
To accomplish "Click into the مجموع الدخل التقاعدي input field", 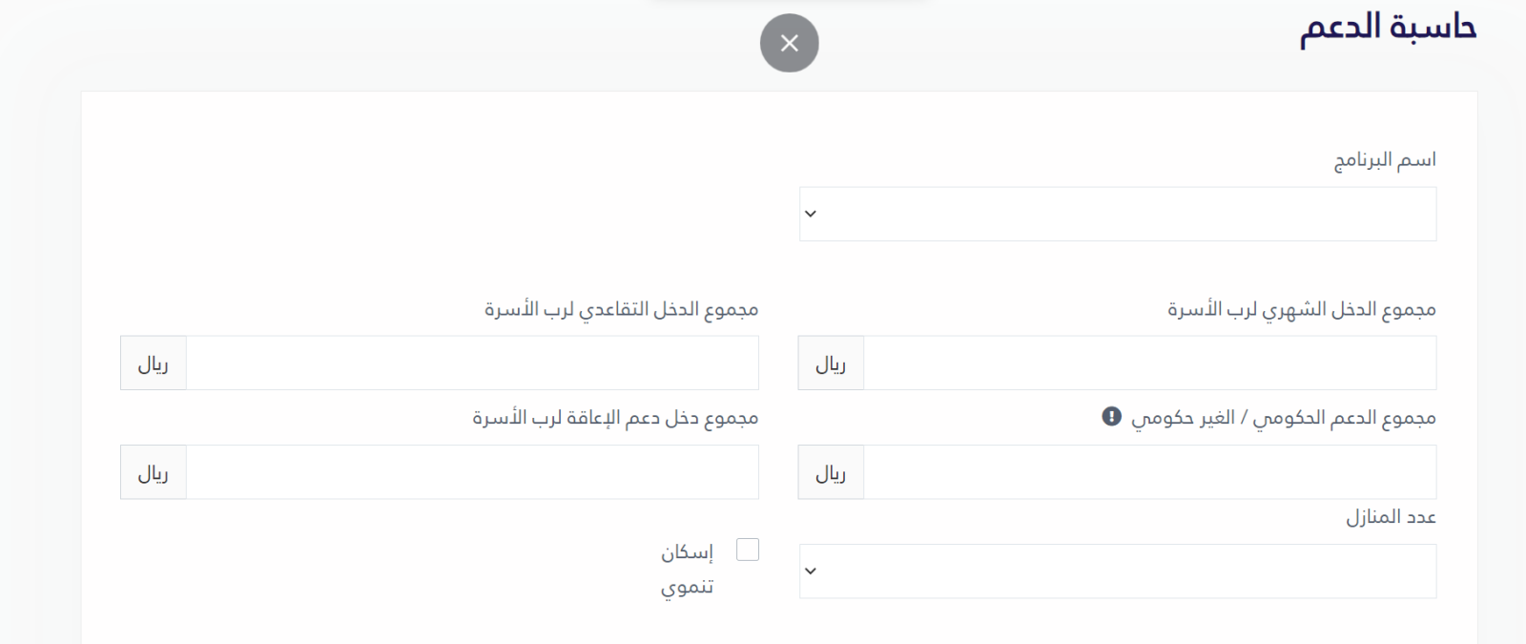I will click(472, 364).
